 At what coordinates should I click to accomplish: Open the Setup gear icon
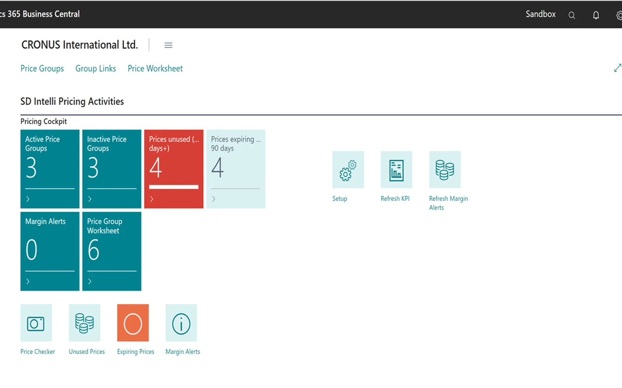point(348,170)
